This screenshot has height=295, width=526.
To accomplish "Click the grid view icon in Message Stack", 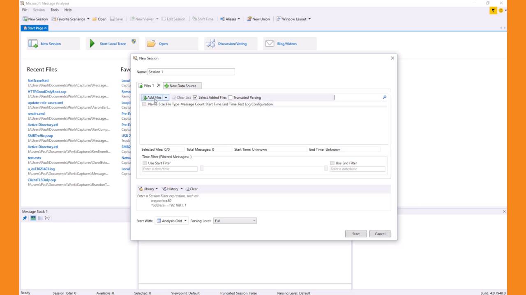I will click(x=40, y=218).
